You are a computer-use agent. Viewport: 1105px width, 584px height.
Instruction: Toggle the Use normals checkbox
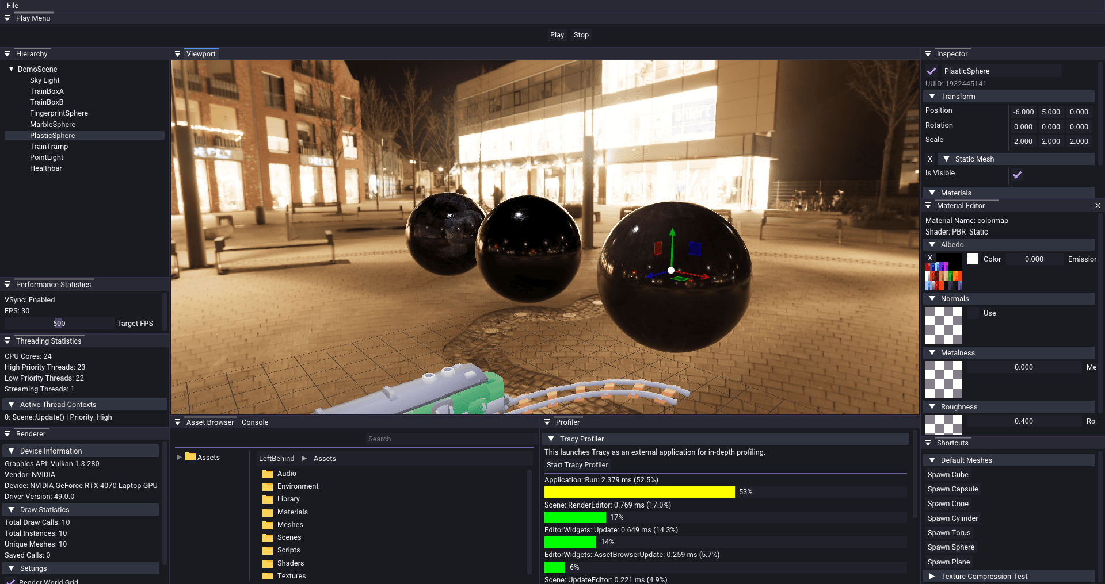tap(973, 313)
